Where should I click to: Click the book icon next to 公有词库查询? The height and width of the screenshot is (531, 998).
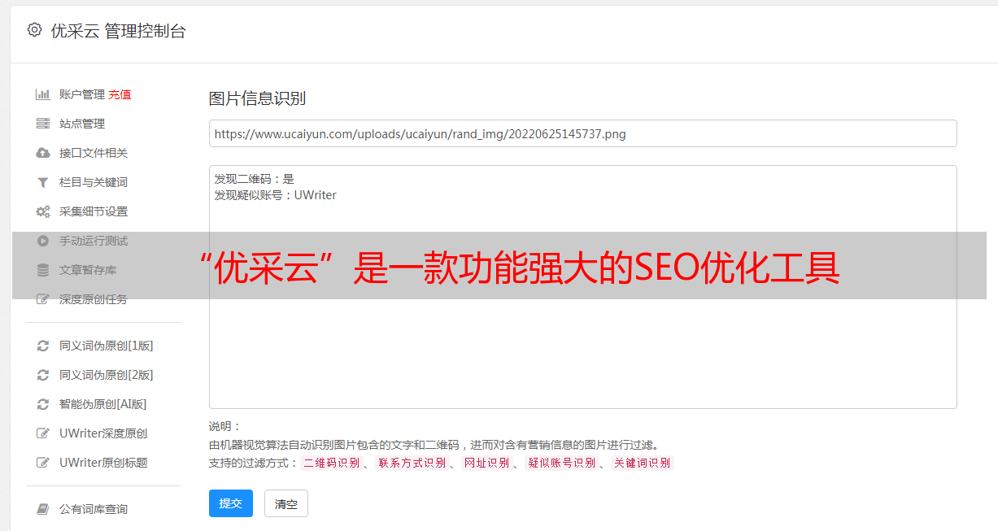point(43,509)
